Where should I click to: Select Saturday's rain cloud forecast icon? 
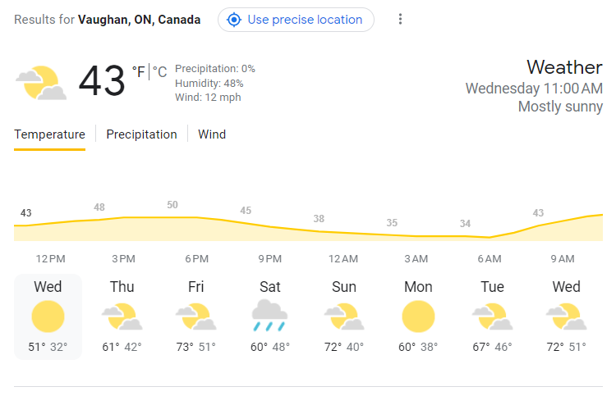[x=269, y=316]
